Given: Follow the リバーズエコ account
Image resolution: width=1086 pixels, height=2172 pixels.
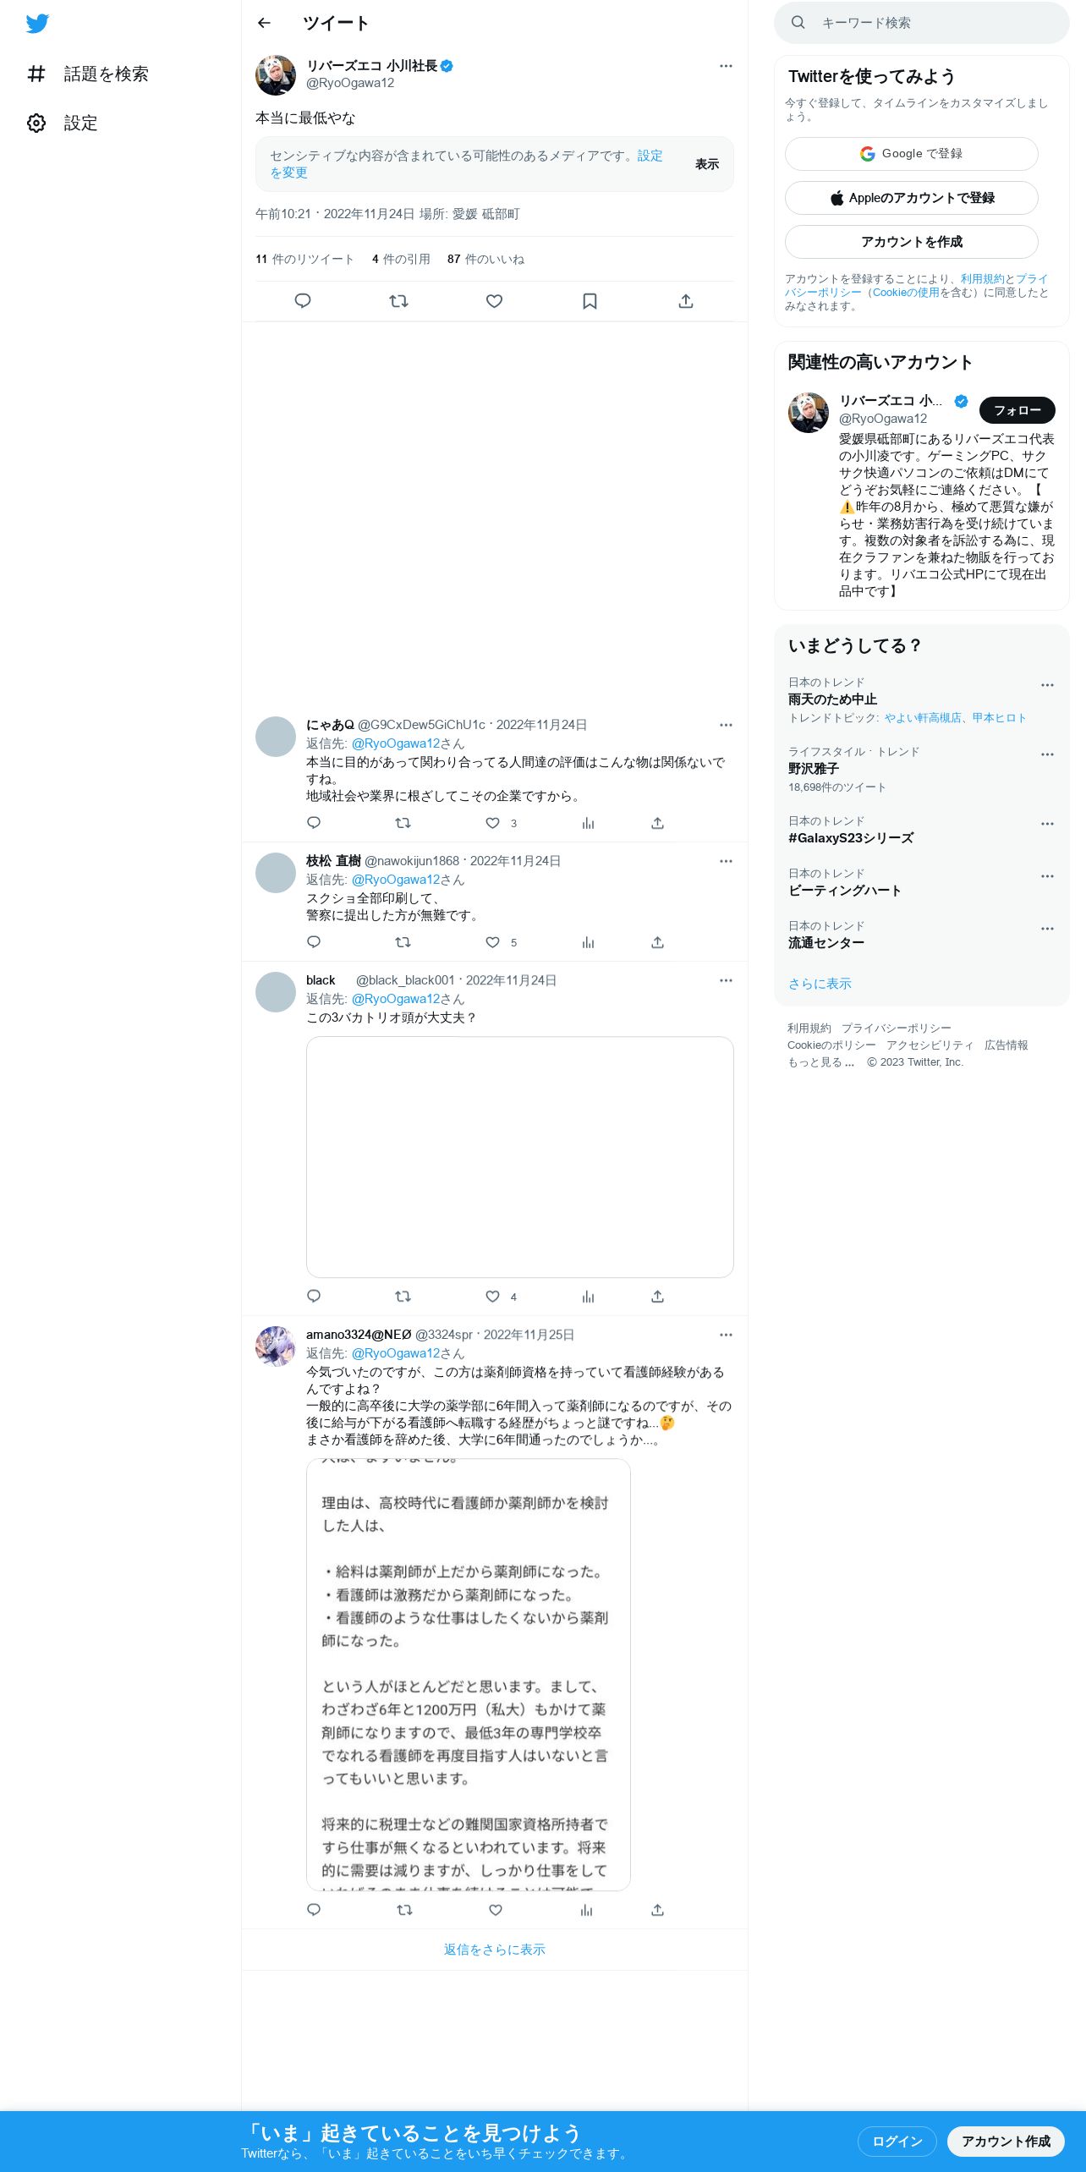Looking at the screenshot, I should click(1017, 410).
